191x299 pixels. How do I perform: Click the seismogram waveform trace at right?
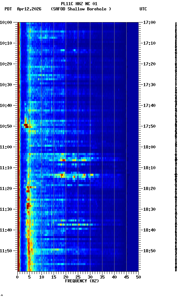pyautogui.click(x=176, y=147)
